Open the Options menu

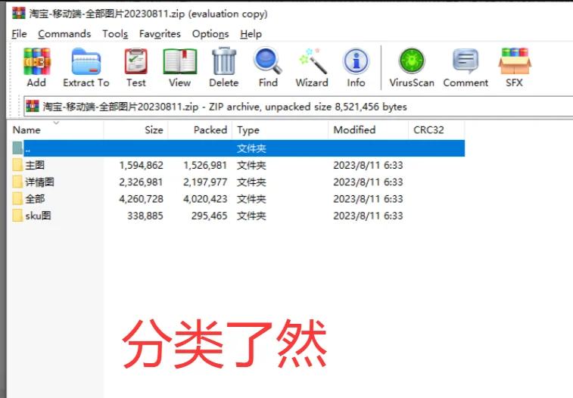pyautogui.click(x=210, y=34)
